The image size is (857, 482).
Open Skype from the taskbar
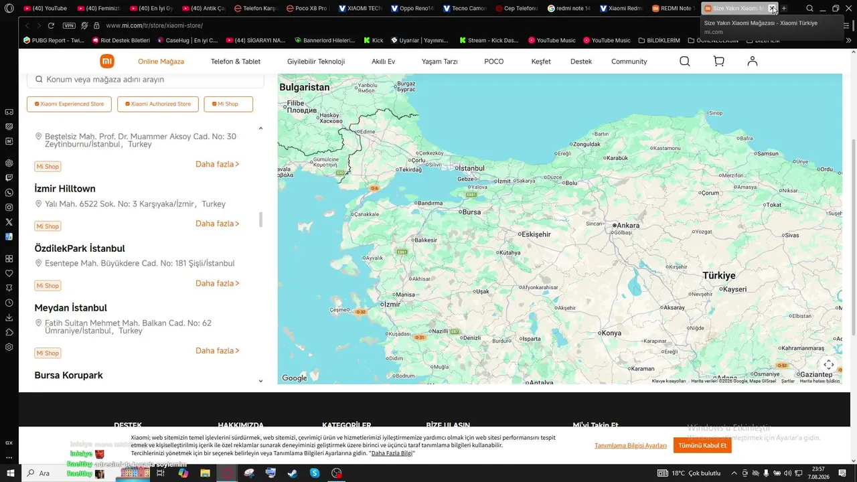(x=315, y=473)
